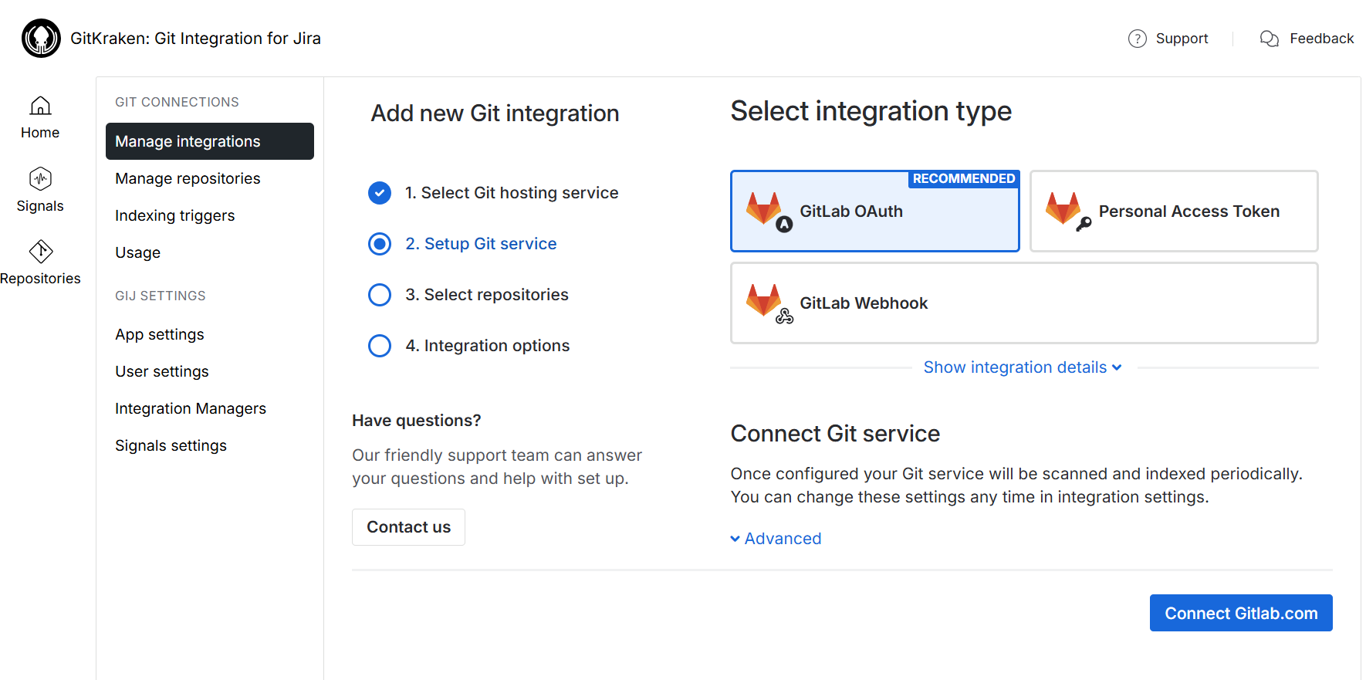Select the Select repositories step radio
This screenshot has width=1366, height=680.
click(x=380, y=295)
